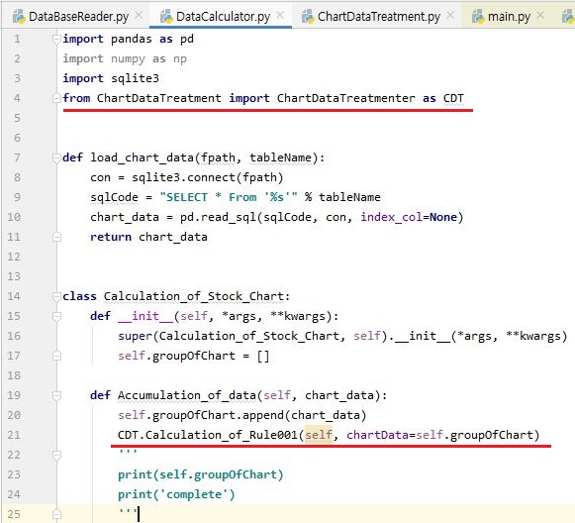Click 'sqlite3' in the line 3 import
The width and height of the screenshot is (575, 523).
point(135,78)
